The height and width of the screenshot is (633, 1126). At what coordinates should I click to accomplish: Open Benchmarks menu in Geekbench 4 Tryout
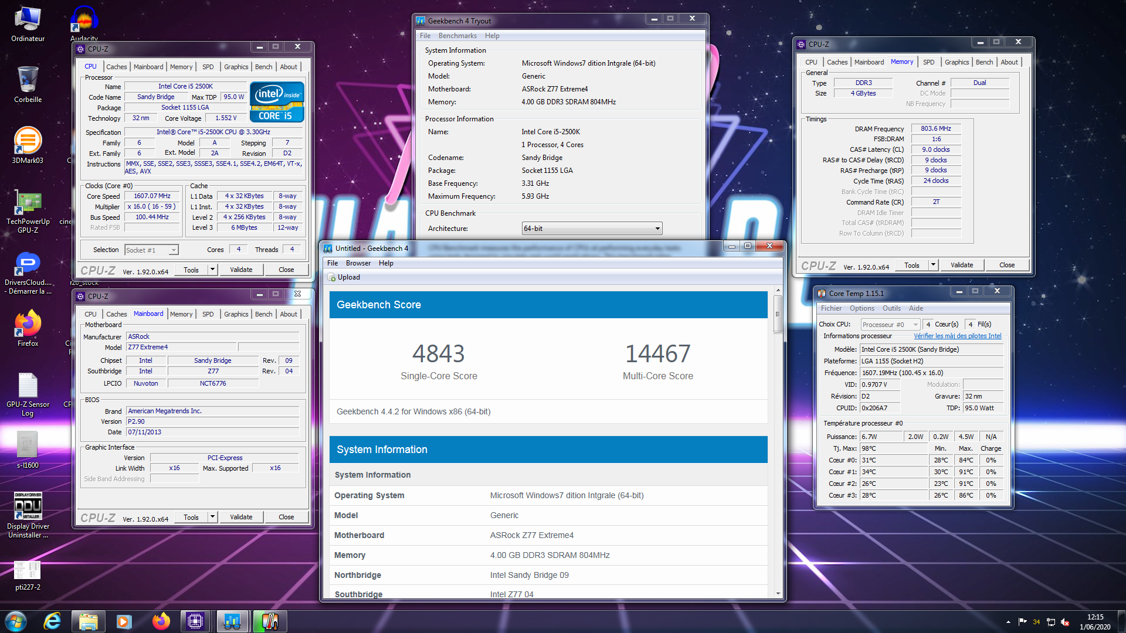457,36
